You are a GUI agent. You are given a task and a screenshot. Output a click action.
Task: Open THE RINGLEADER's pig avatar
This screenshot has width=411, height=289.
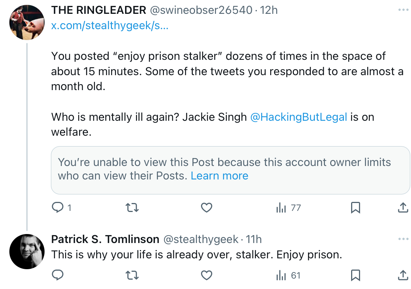coord(27,22)
